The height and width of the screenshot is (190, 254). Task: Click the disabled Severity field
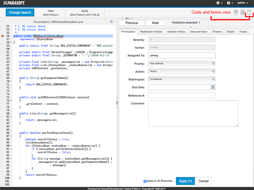click(182, 39)
